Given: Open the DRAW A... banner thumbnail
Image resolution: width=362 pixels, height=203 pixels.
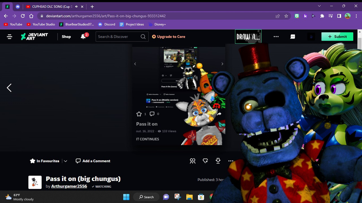Looking at the screenshot, I should (x=248, y=37).
